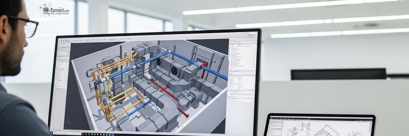The width and height of the screenshot is (409, 136).
Task: Select the long blue pipe in the 3D model
Action: 198,63
